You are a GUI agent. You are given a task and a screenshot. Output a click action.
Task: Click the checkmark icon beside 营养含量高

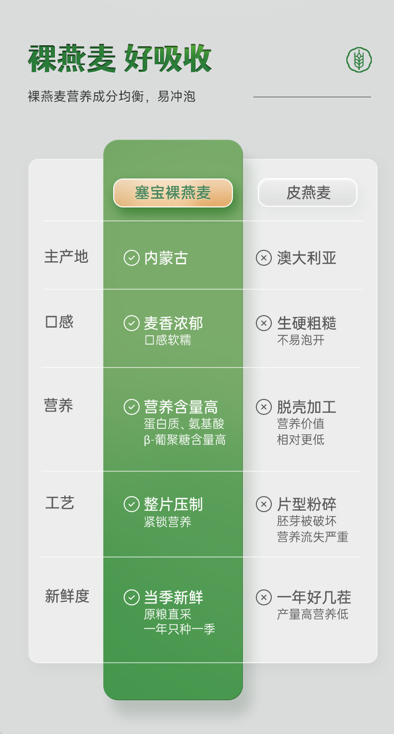click(131, 407)
